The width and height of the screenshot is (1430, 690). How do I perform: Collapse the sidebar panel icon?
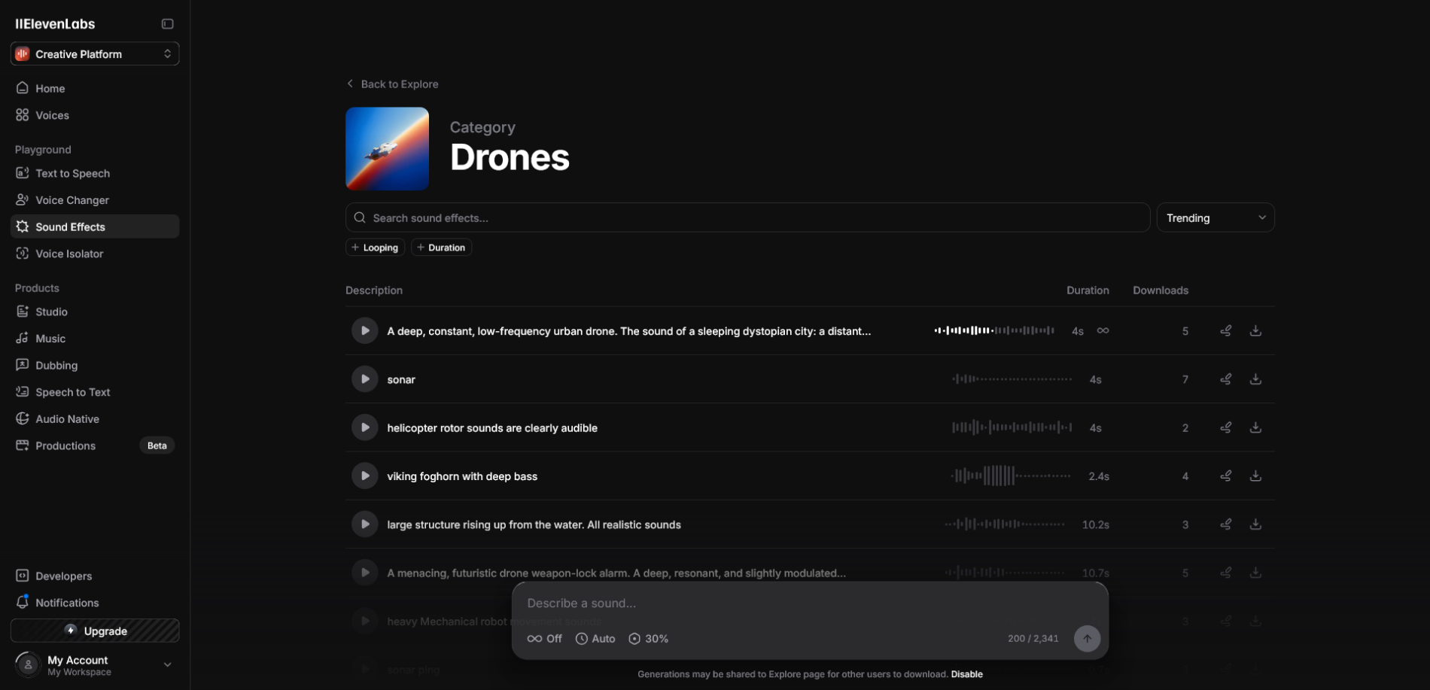click(x=167, y=24)
